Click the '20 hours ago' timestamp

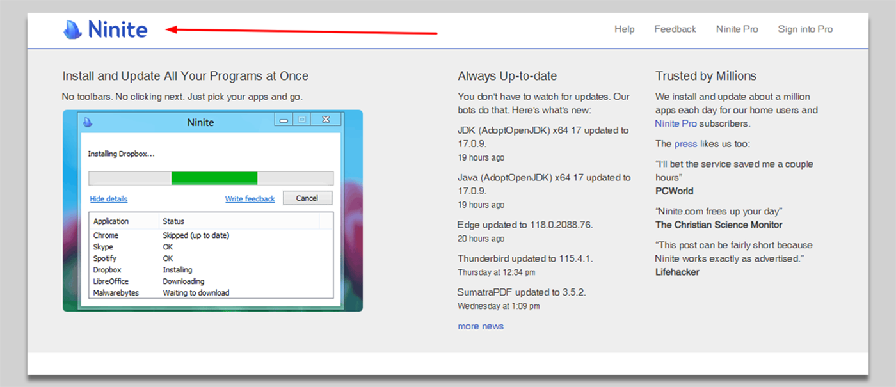481,239
